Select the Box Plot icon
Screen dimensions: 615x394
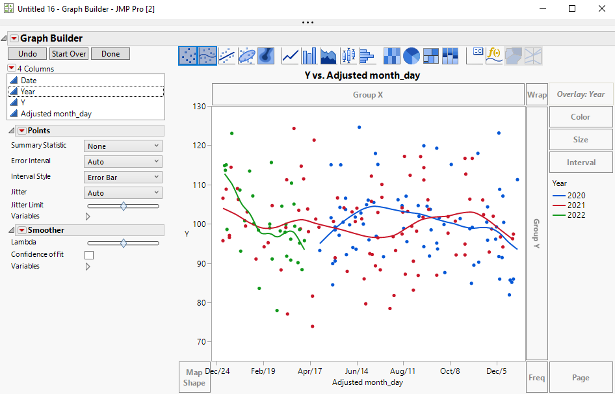click(x=348, y=56)
